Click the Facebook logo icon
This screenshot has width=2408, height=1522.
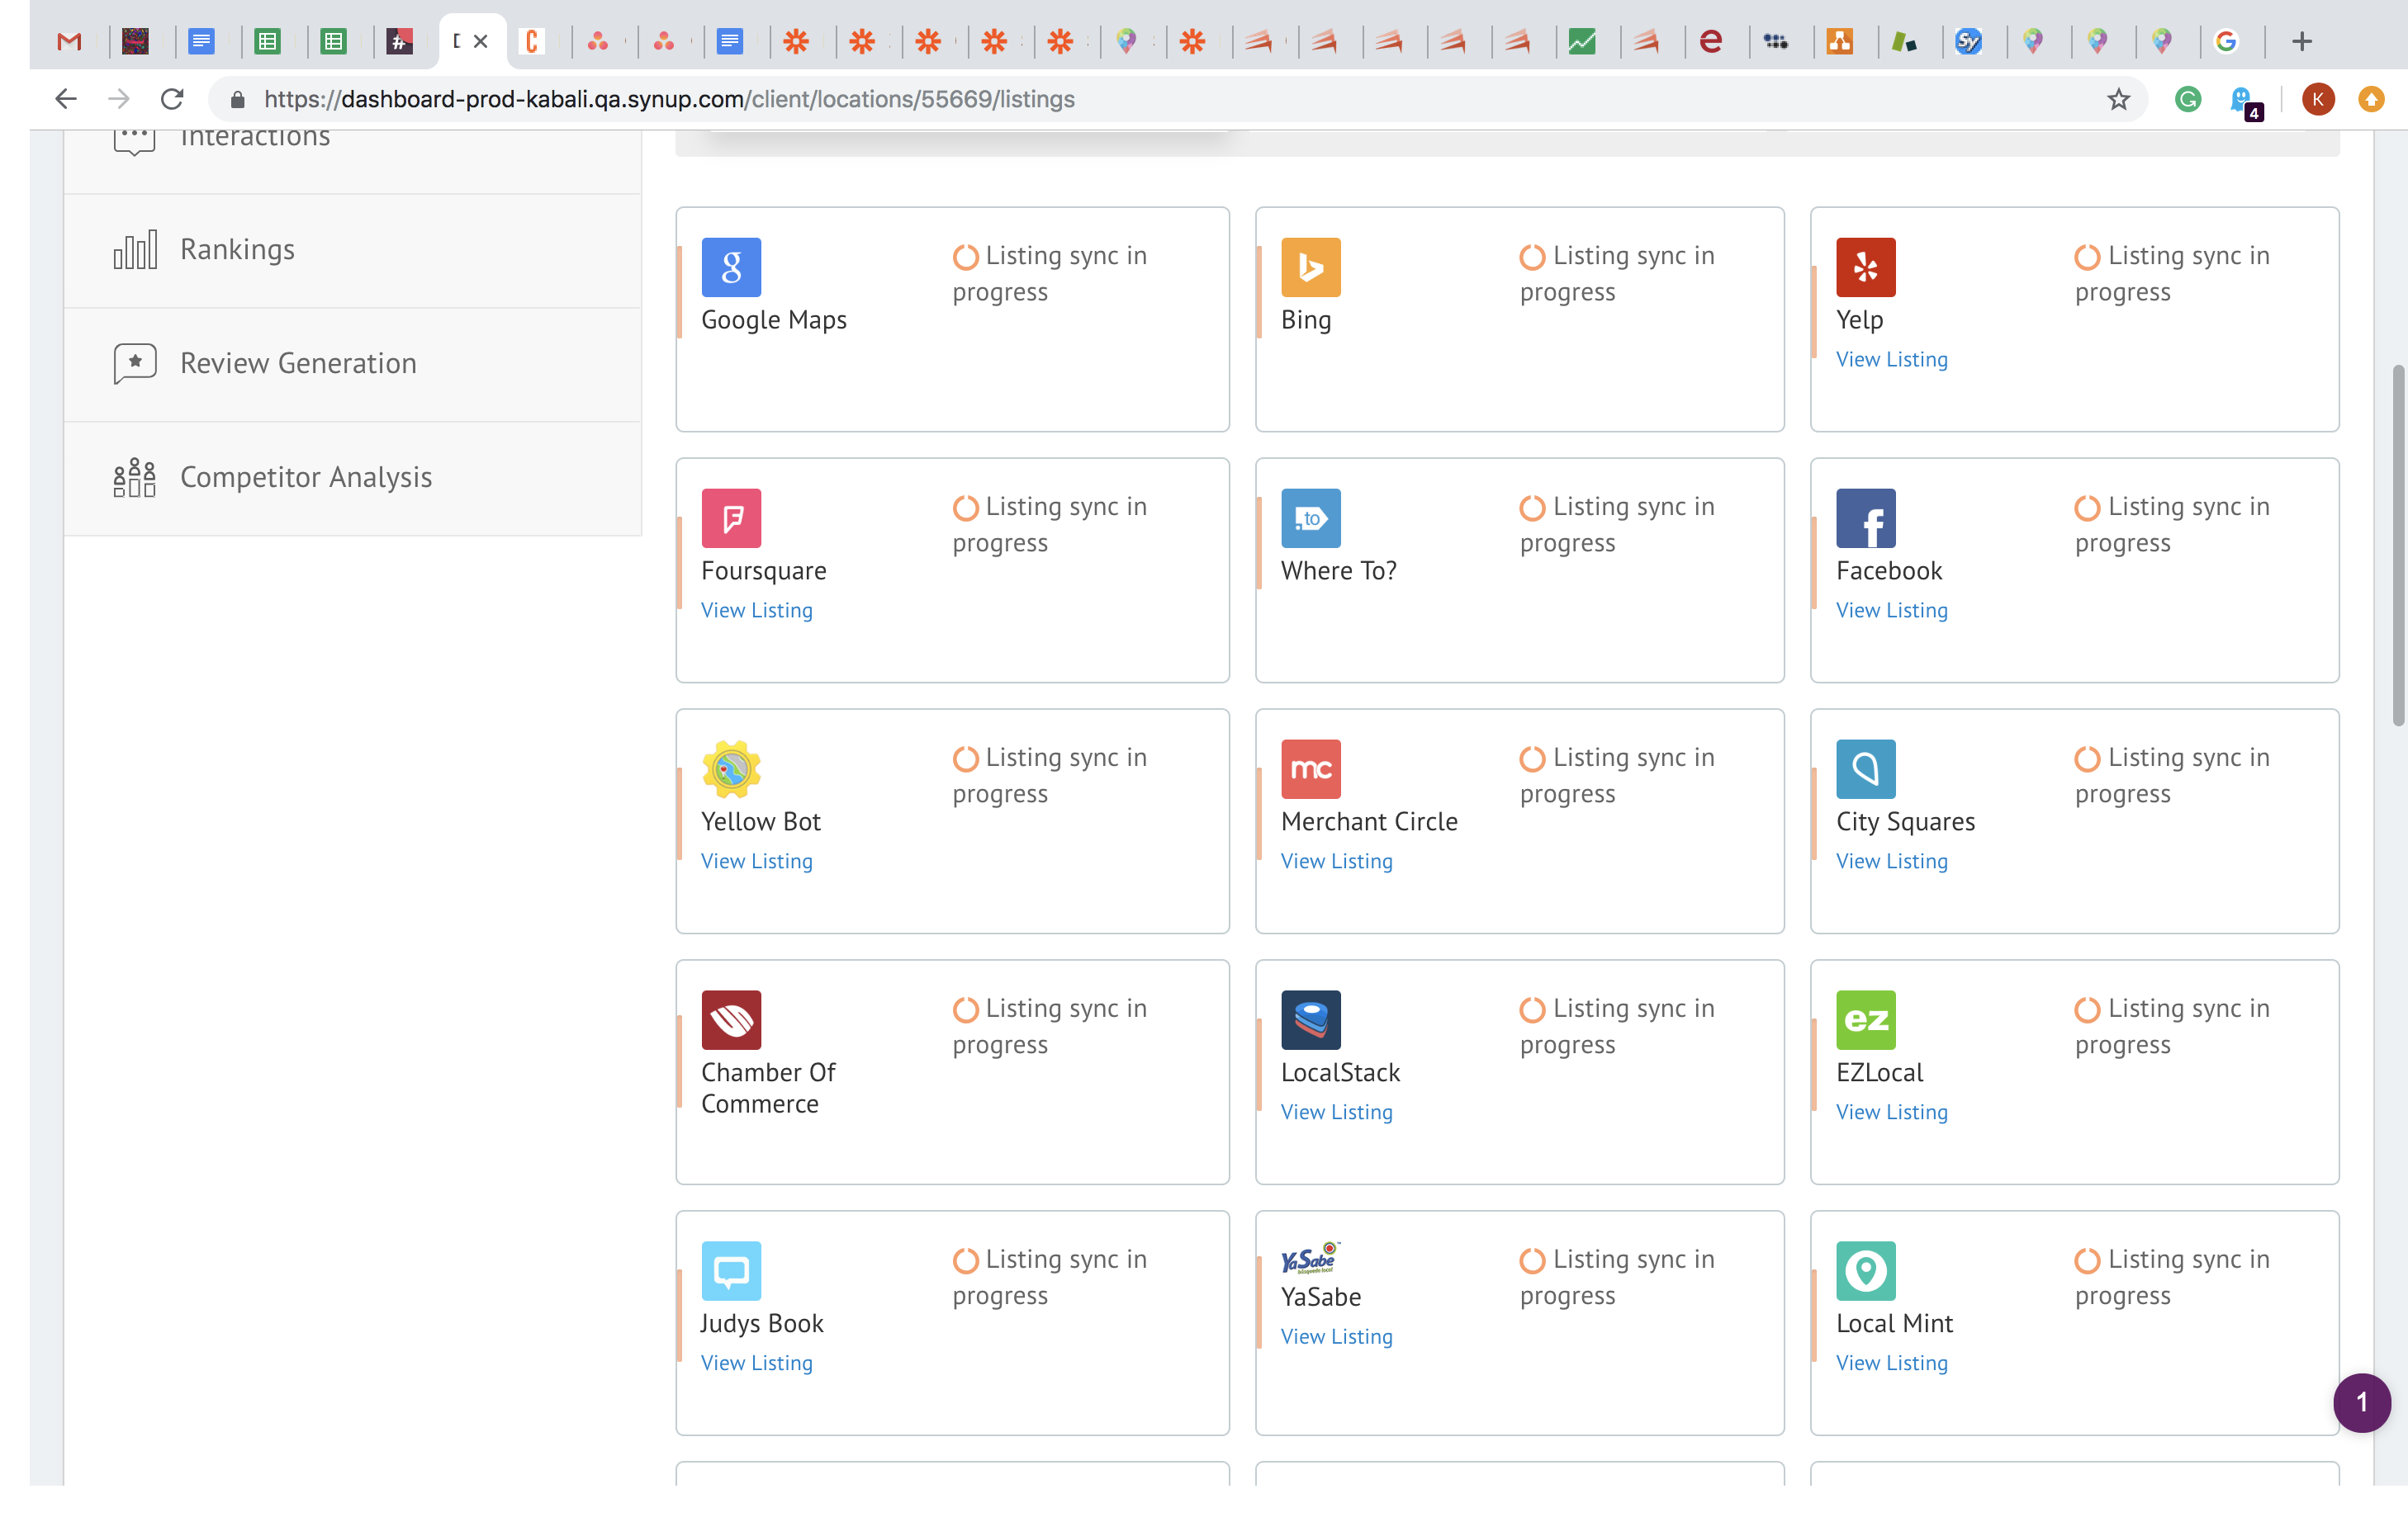(x=1865, y=518)
